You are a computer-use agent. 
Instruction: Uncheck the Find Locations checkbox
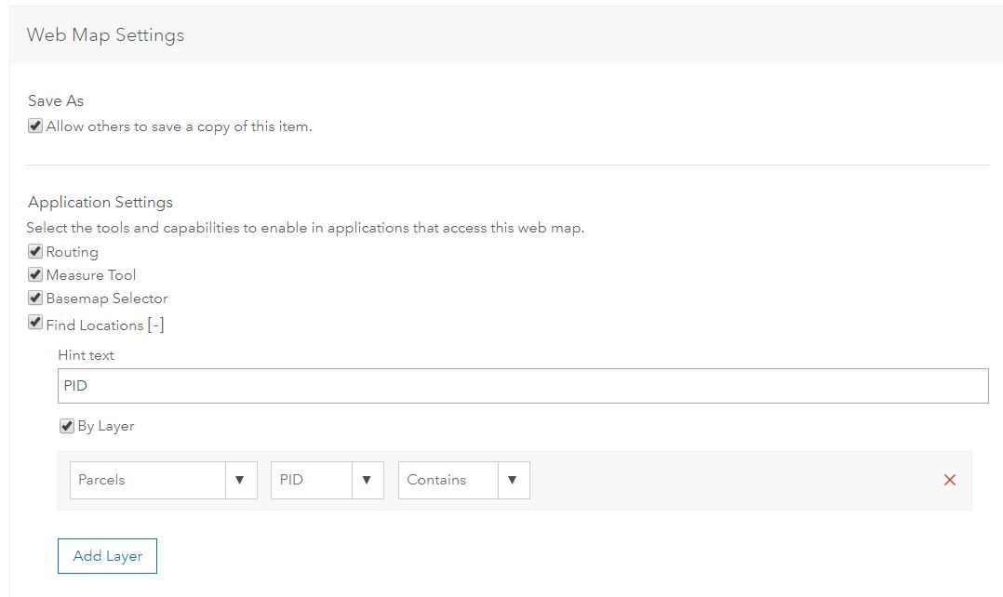click(x=35, y=324)
